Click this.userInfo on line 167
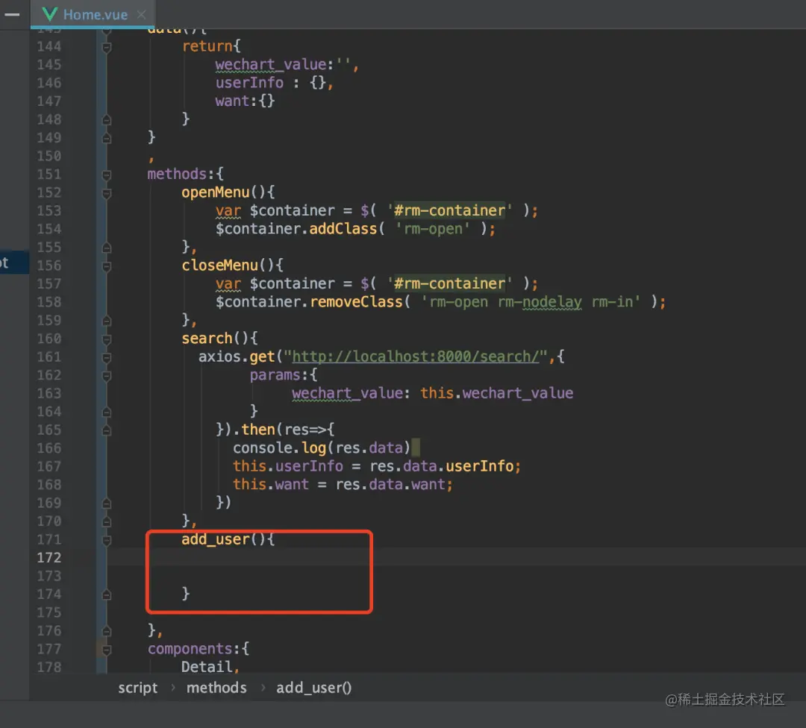 [288, 466]
